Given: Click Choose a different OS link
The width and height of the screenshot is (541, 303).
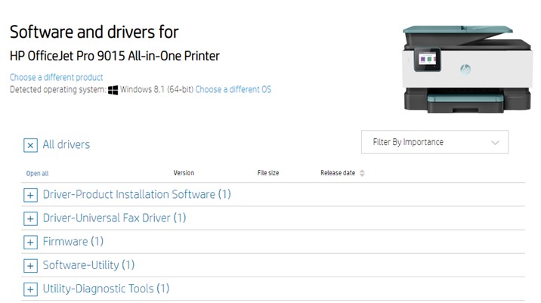Looking at the screenshot, I should point(233,89).
